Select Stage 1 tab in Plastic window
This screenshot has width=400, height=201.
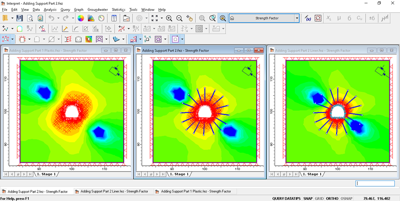point(46,174)
